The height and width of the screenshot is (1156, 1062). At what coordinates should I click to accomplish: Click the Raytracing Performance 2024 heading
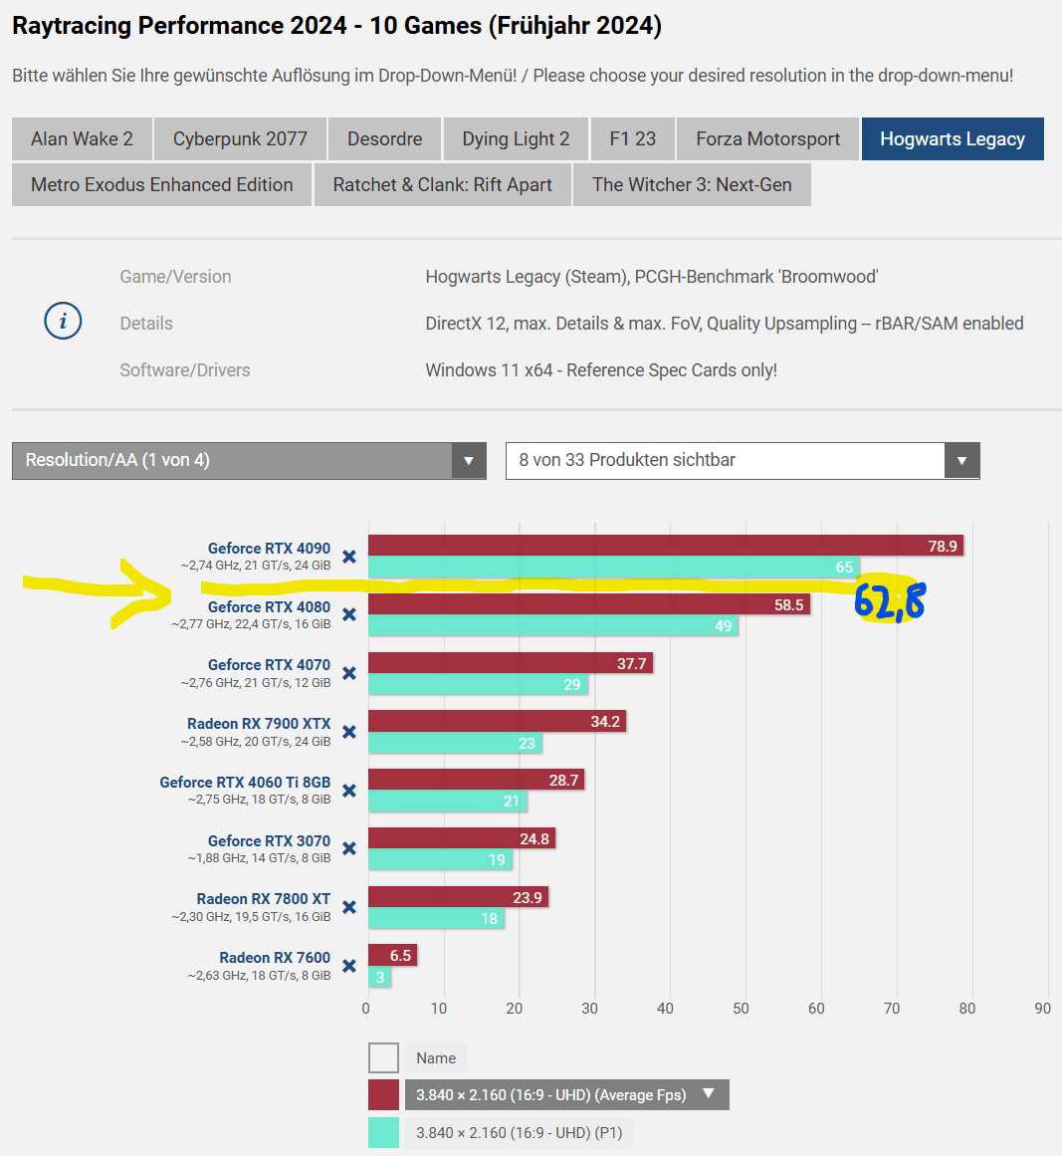[x=336, y=25]
